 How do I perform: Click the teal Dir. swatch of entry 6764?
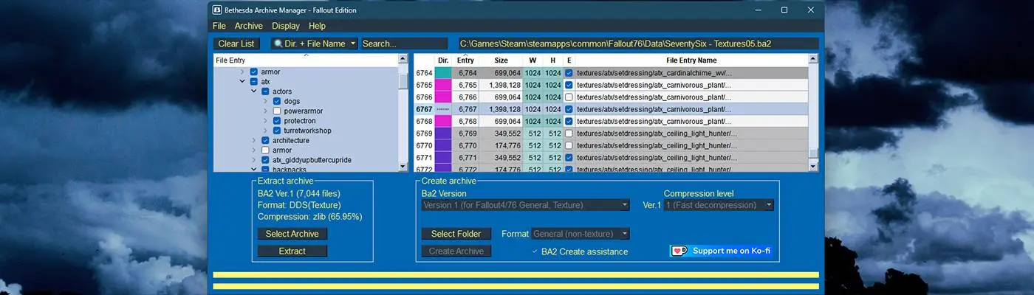443,73
